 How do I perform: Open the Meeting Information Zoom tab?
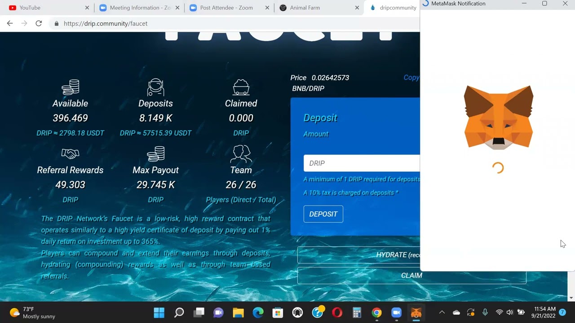(139, 8)
